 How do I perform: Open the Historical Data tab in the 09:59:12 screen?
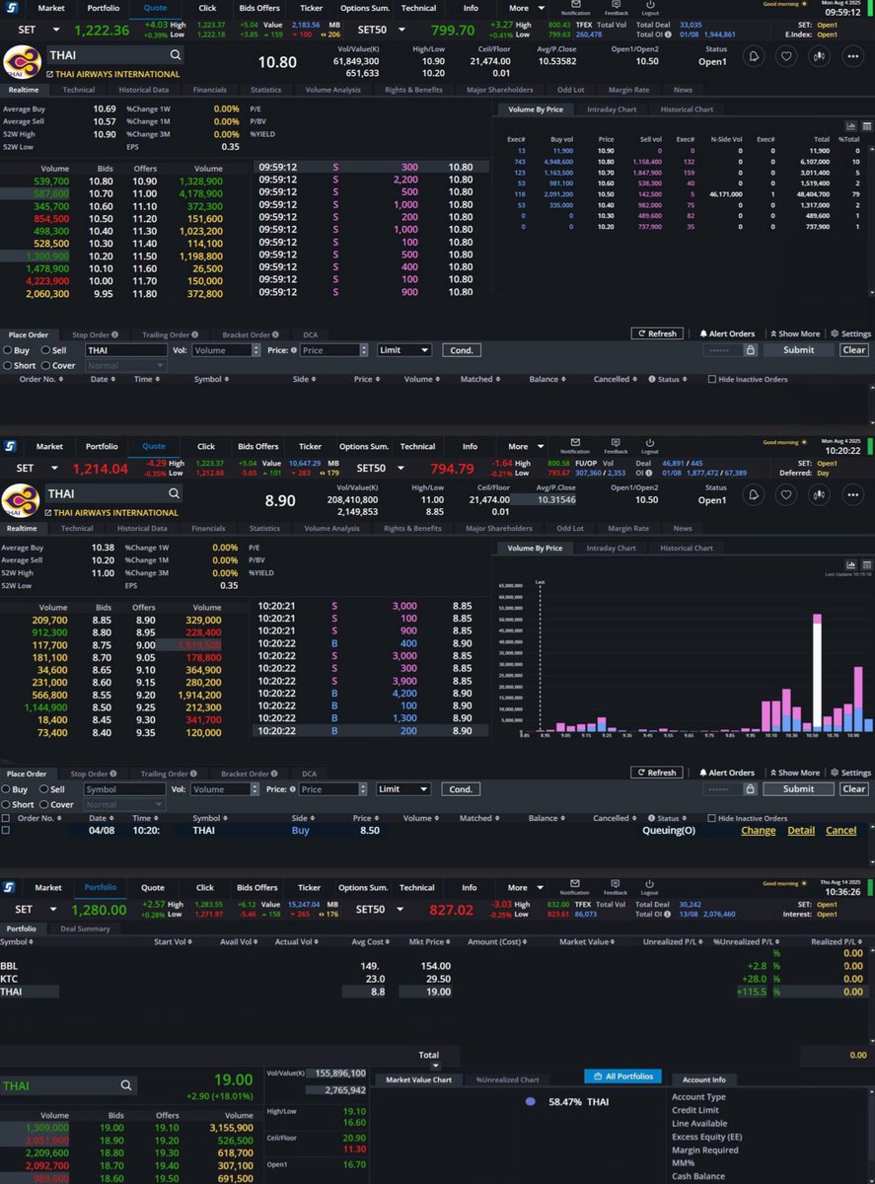point(142,89)
